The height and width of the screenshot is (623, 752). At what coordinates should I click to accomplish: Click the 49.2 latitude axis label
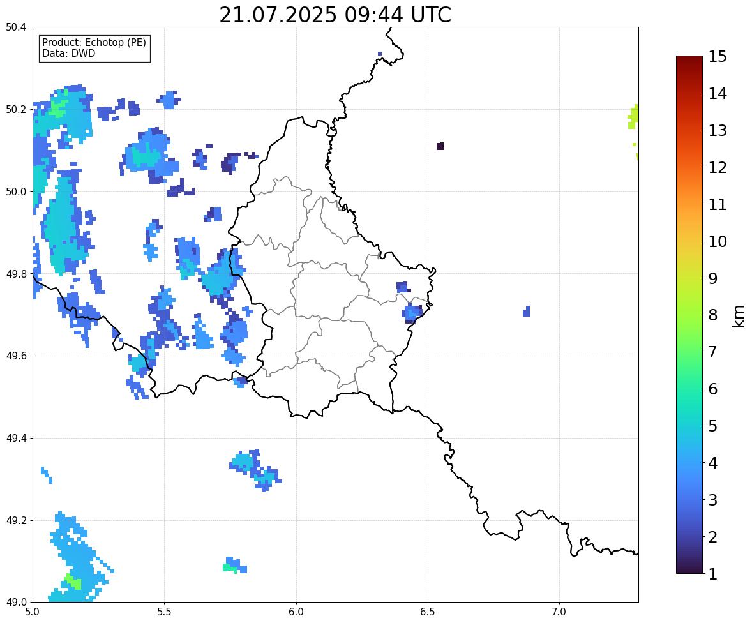tap(16, 520)
